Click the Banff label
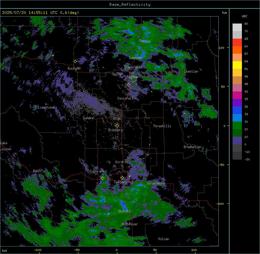 coord(37,171)
